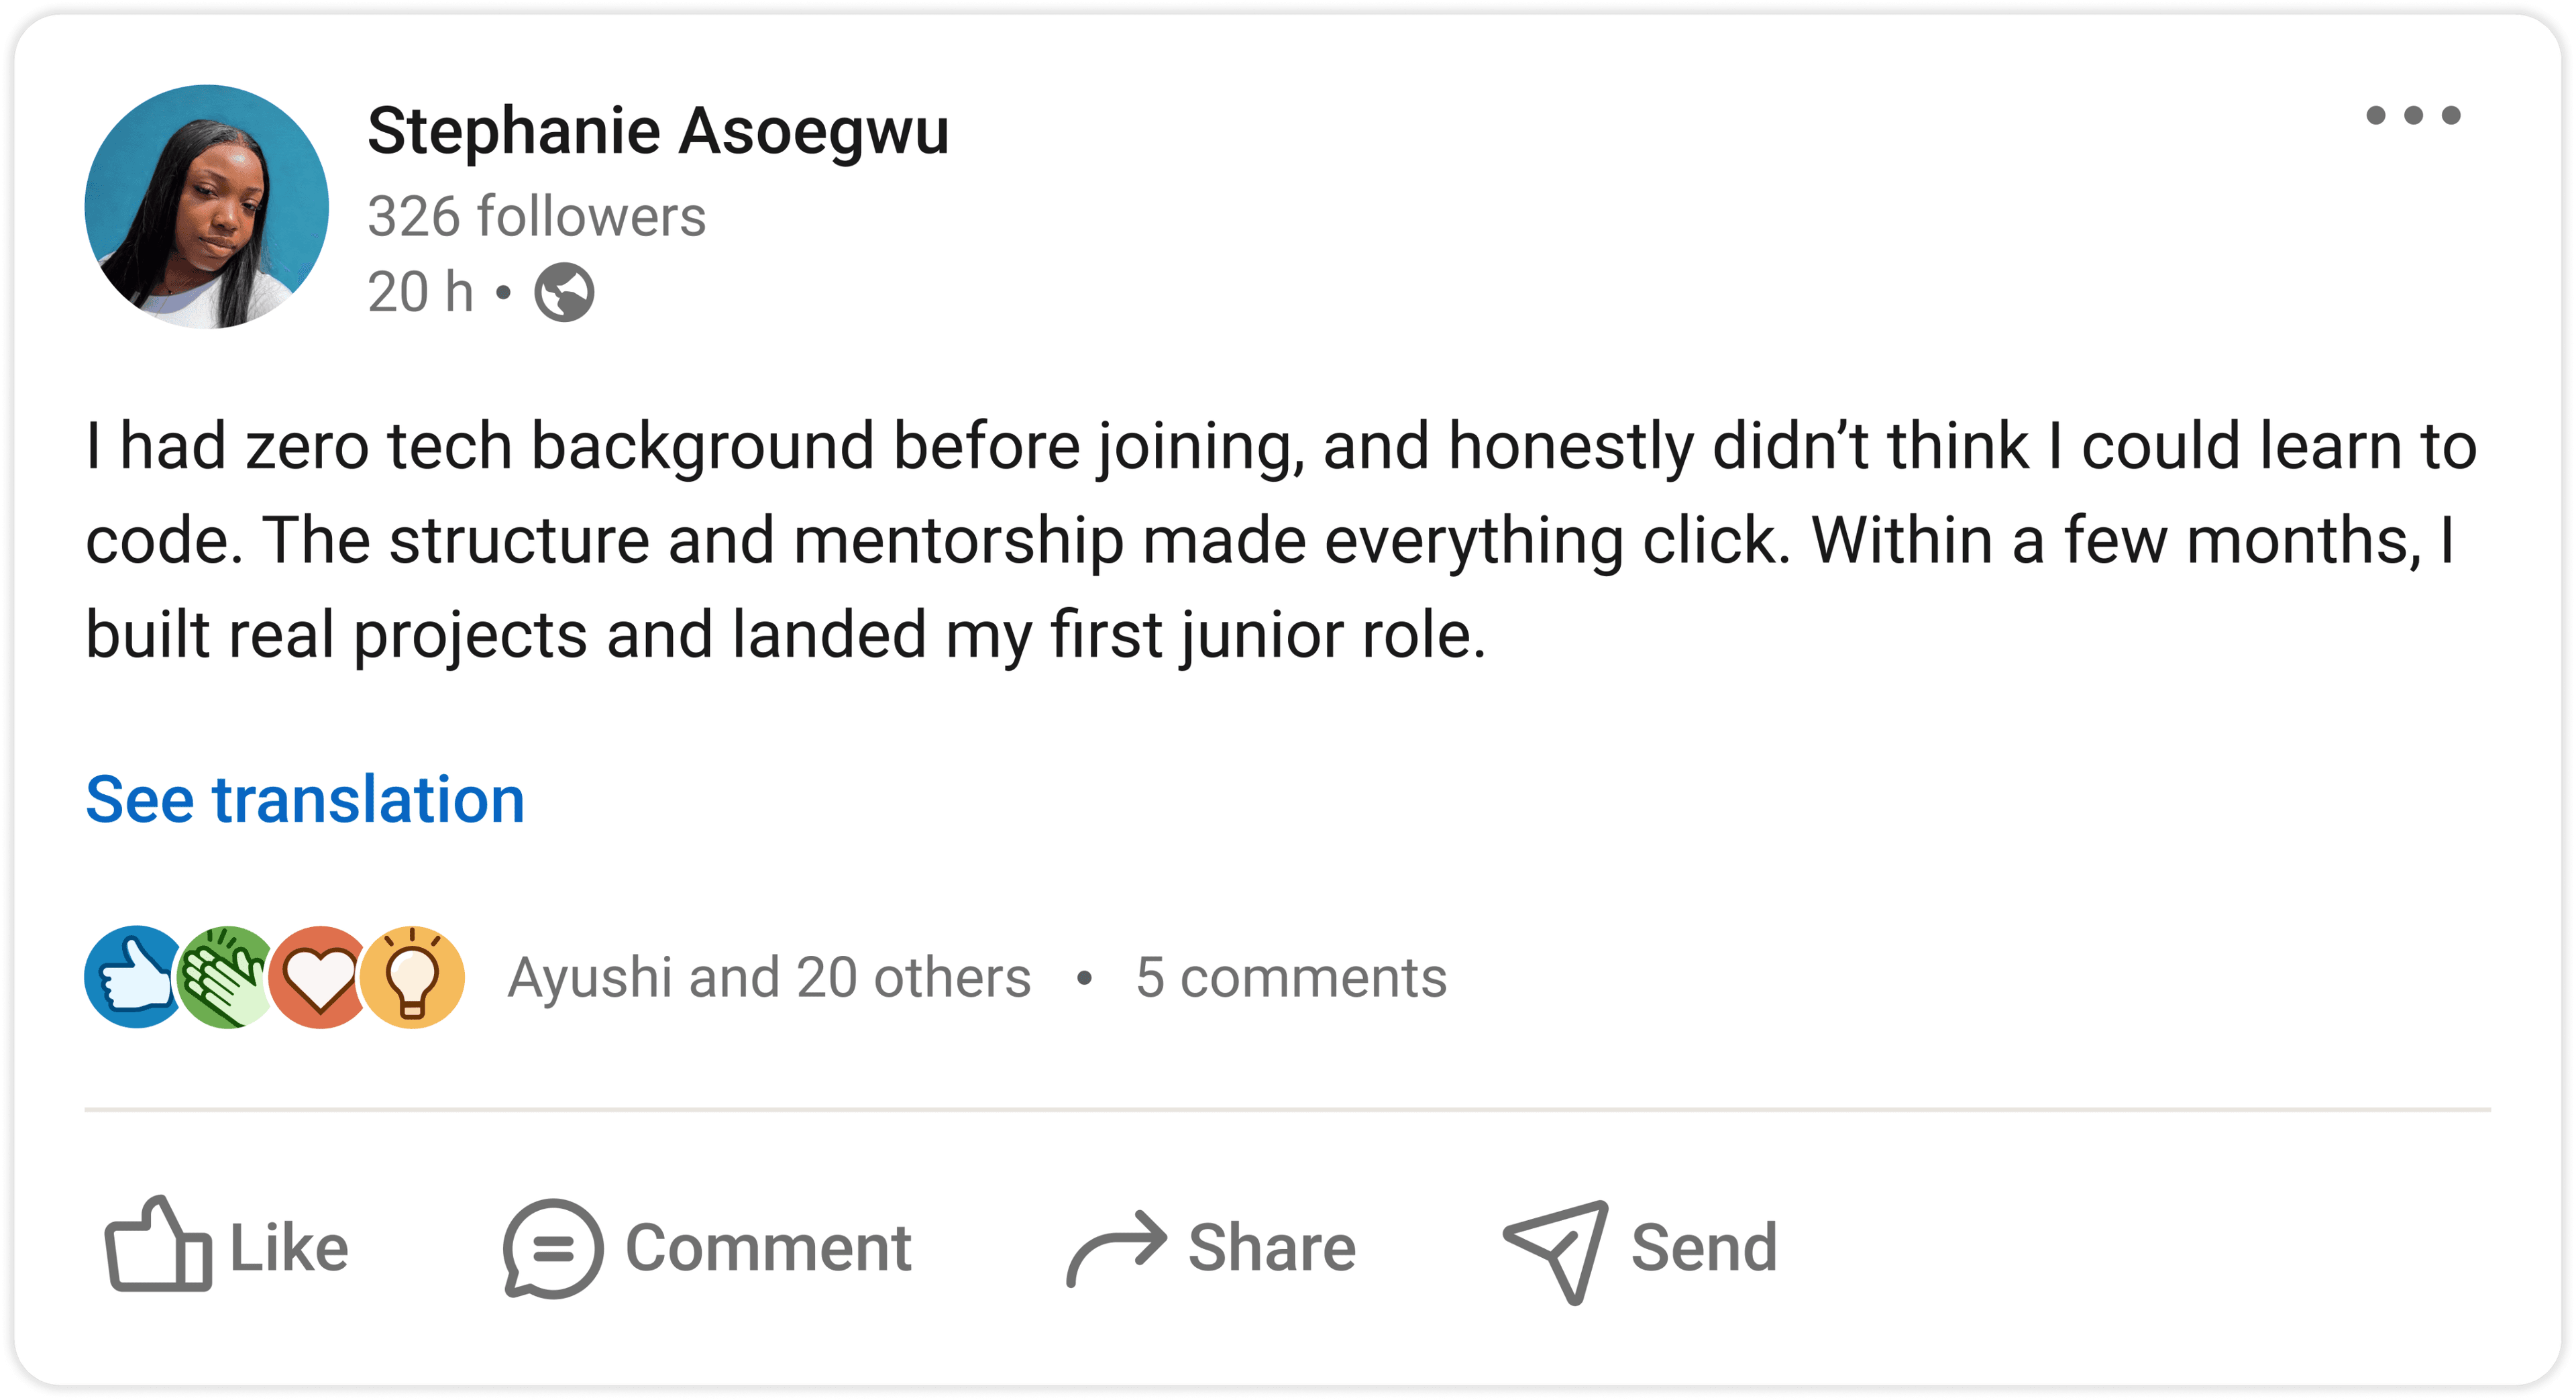The height and width of the screenshot is (1400, 2576).
Task: Click Stephanie Asoegwu's profile photo
Action: (207, 207)
